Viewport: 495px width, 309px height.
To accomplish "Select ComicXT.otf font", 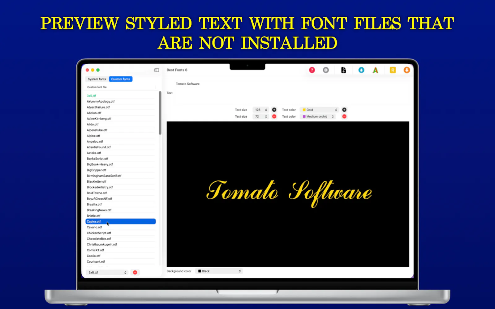I will (120, 250).
